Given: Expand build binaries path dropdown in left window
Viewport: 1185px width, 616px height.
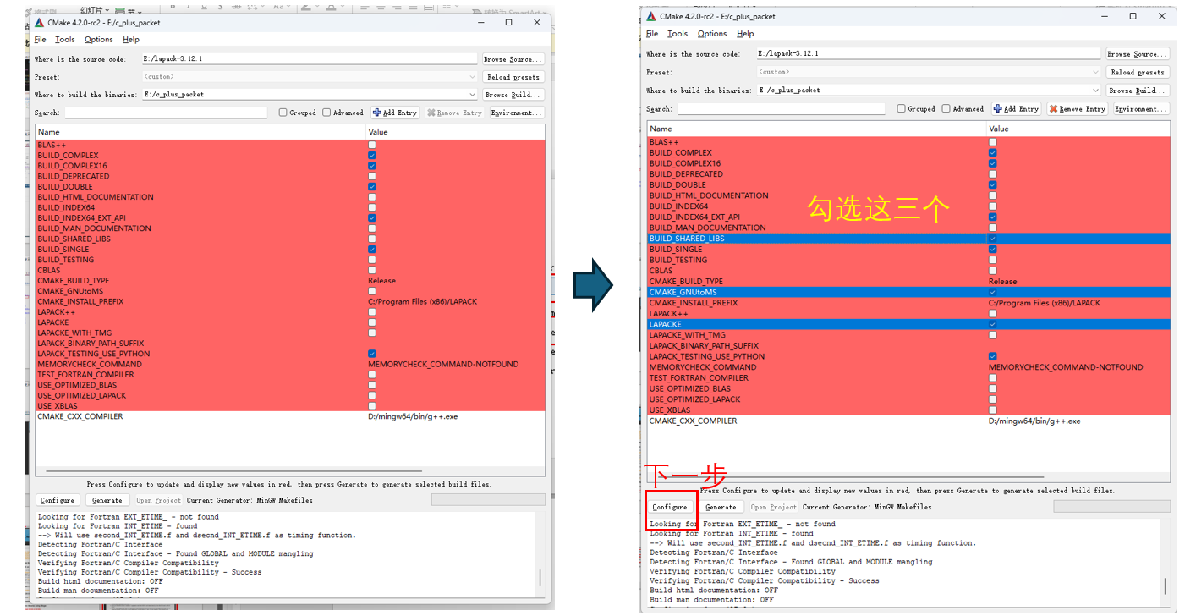Looking at the screenshot, I should coord(472,95).
